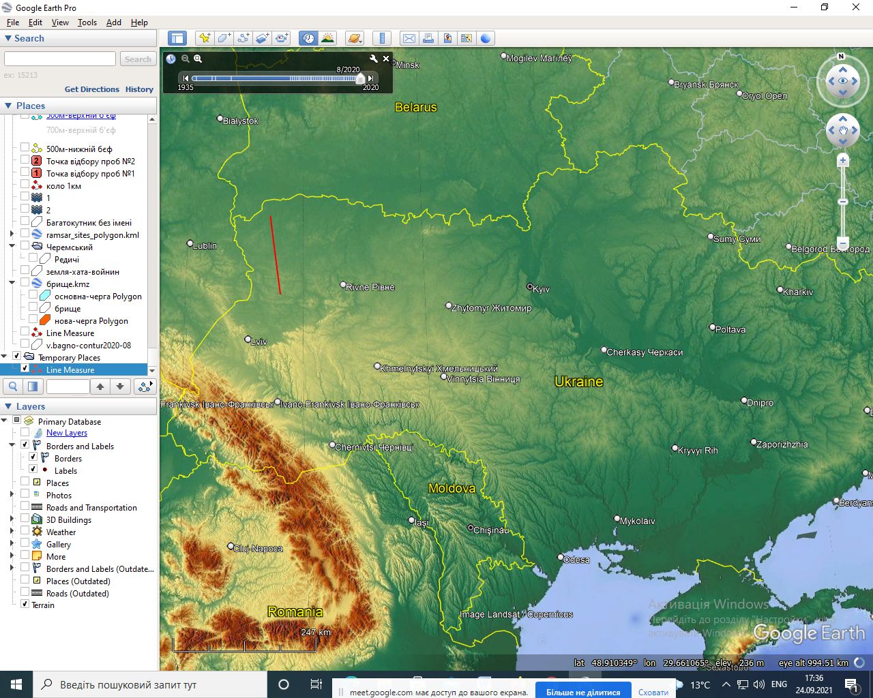This screenshot has width=873, height=698.
Task: Hide the sidebar with toolbar button
Action: [177, 38]
